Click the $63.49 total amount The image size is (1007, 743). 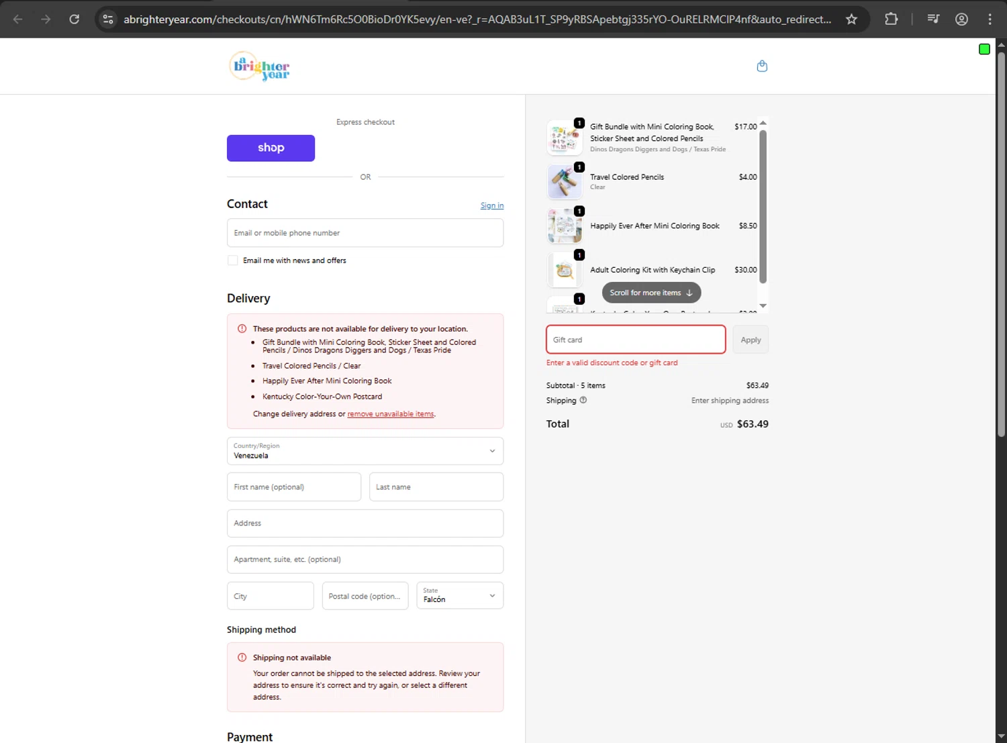click(x=753, y=424)
